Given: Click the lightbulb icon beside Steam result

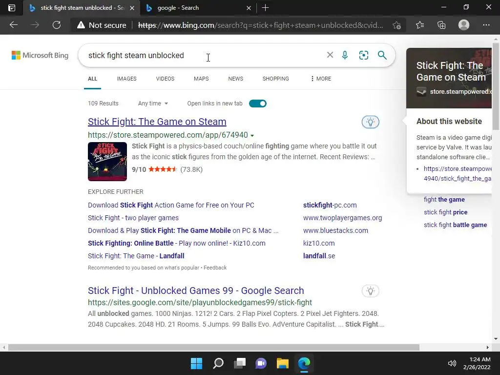Looking at the screenshot, I should click(370, 122).
